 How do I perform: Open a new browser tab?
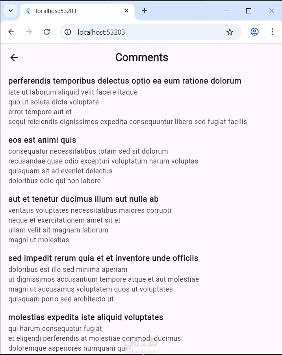tap(145, 11)
